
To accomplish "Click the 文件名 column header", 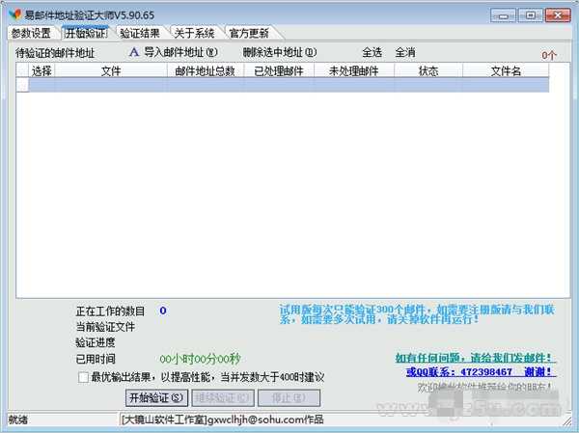I will point(506,70).
